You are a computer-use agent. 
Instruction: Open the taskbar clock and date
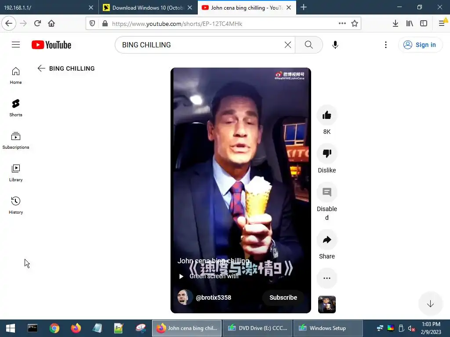(431, 328)
